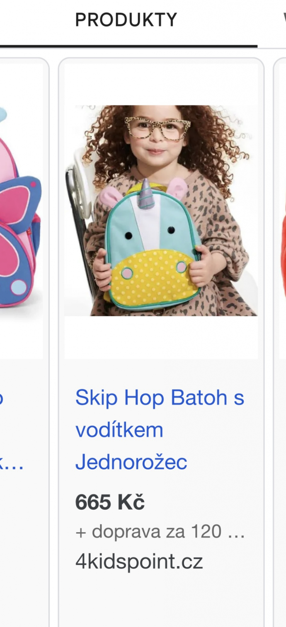The image size is (286, 627).
Task: Open the truncated title link on the left card
Action: pos(12,431)
